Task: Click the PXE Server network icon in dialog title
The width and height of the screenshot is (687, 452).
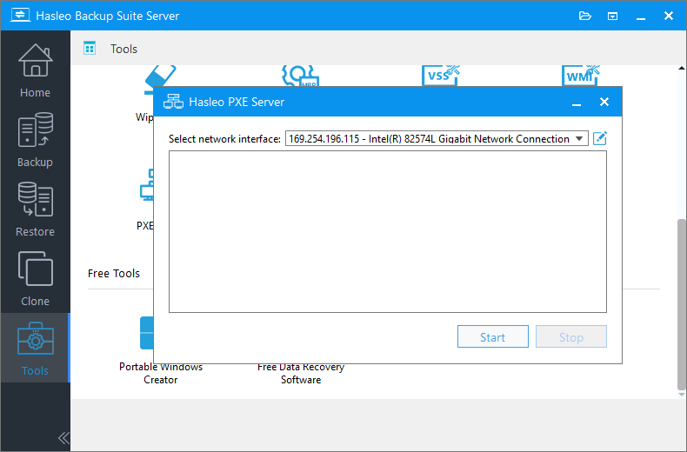Action: pos(173,102)
